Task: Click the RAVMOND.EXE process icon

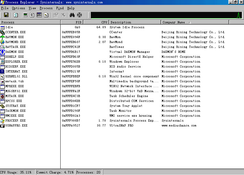Action: coord(2,42)
